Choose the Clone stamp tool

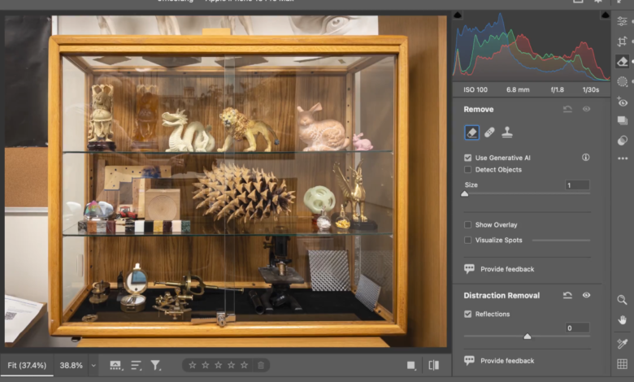(507, 132)
